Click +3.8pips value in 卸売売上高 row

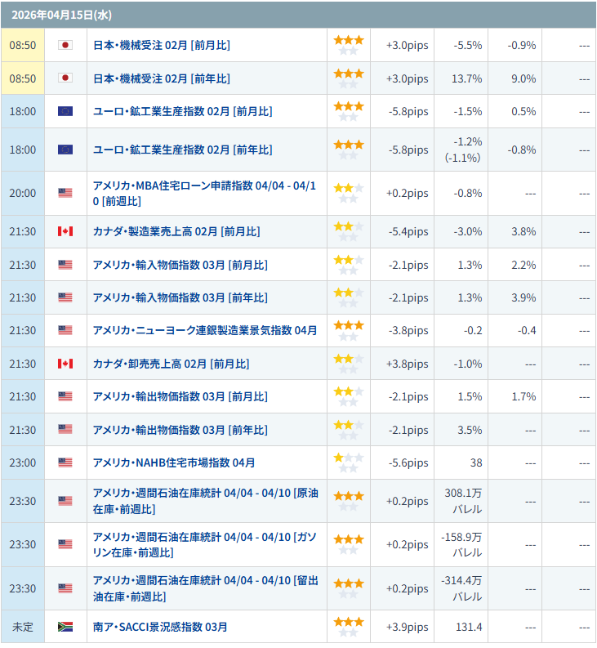(x=407, y=364)
